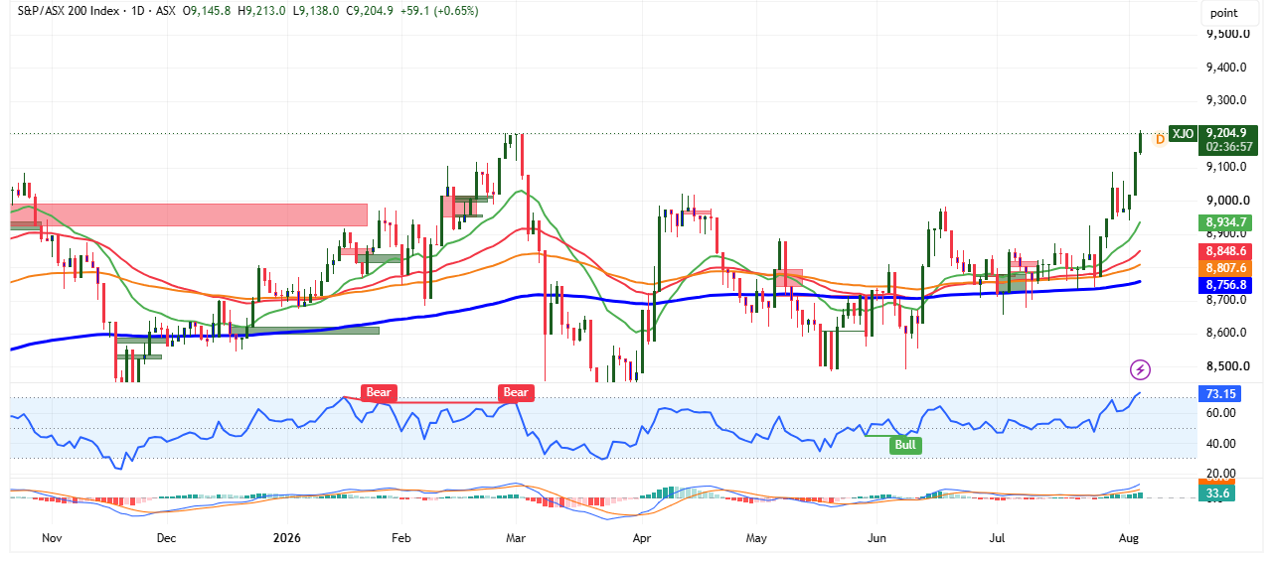Click the blue 8,756.8 moving average label

coord(1225,284)
